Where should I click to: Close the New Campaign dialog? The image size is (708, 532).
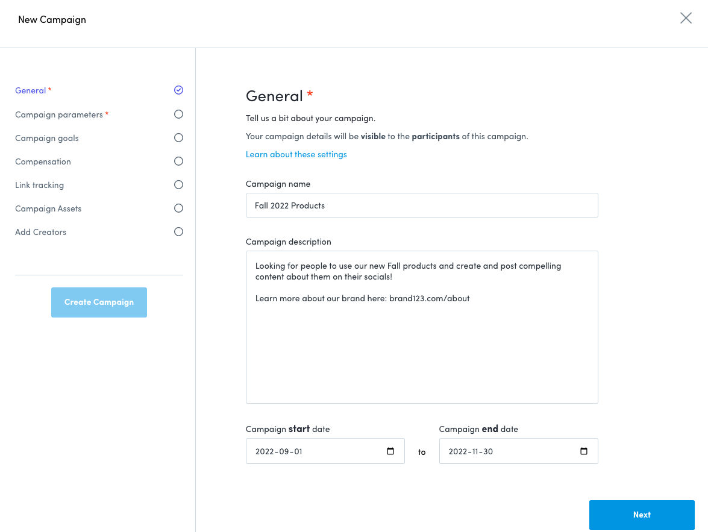[686, 18]
